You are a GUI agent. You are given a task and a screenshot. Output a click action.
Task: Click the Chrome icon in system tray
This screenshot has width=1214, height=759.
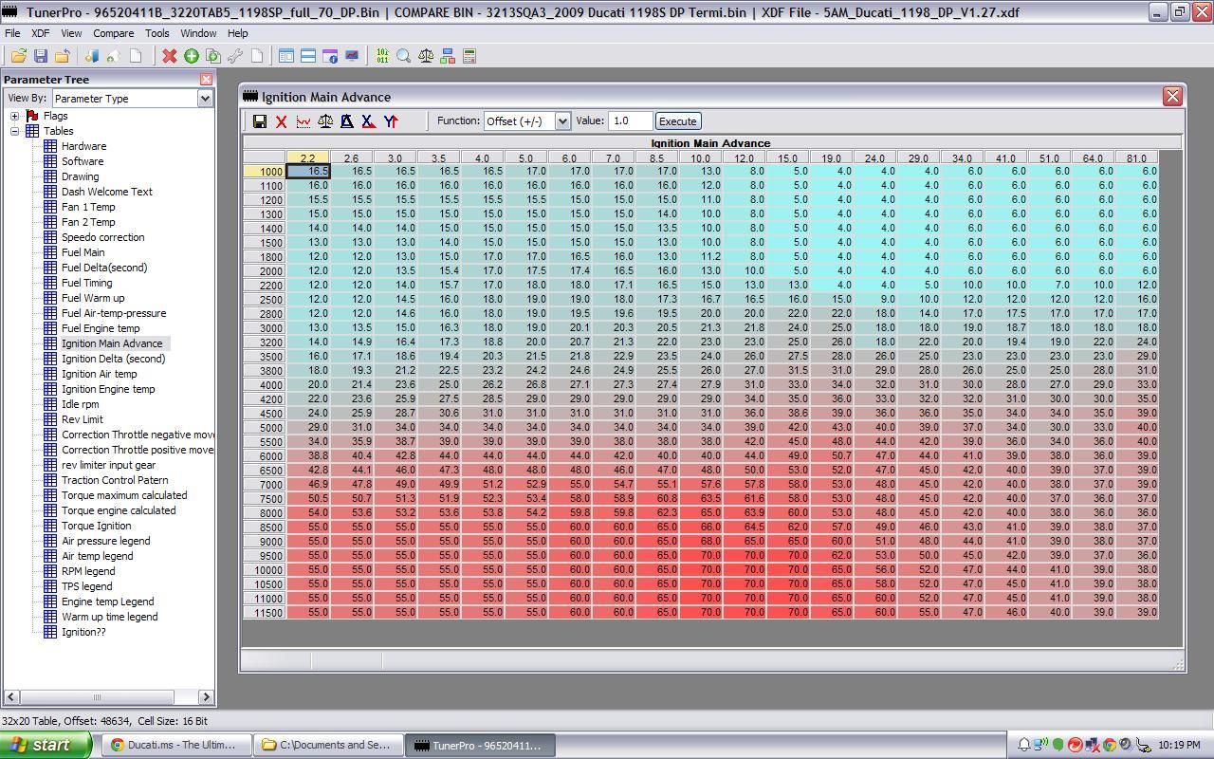[1109, 745]
